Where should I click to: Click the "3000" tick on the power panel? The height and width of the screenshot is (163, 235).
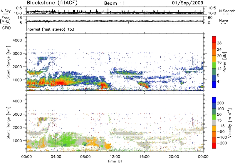tap(17, 54)
